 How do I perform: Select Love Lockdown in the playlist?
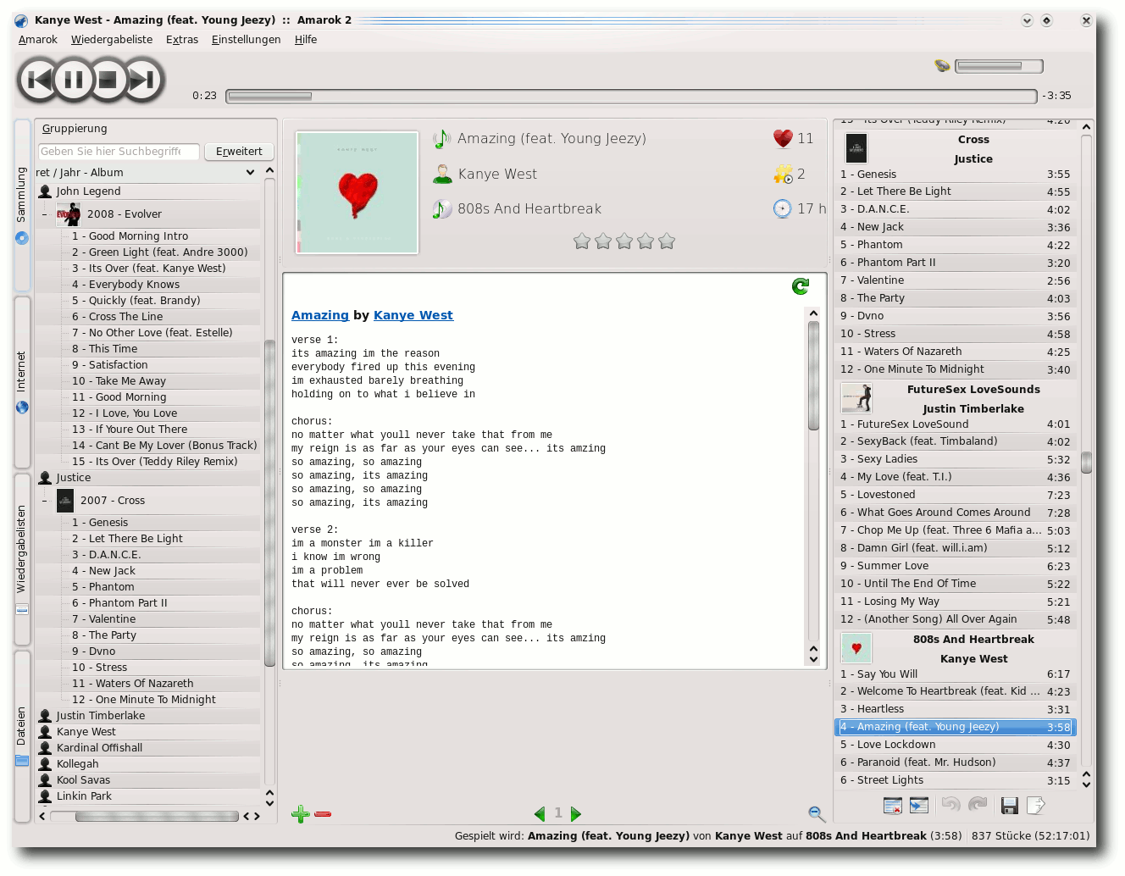coord(955,745)
